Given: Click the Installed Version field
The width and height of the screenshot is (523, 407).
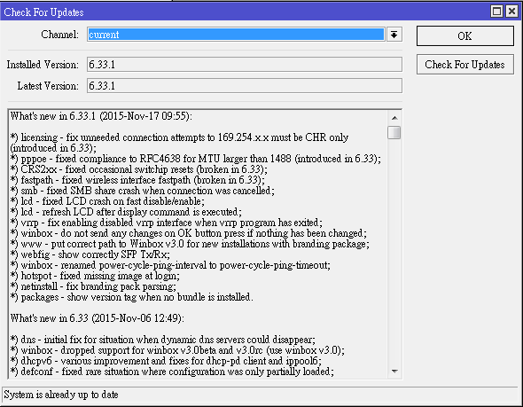Looking at the screenshot, I should tap(245, 65).
